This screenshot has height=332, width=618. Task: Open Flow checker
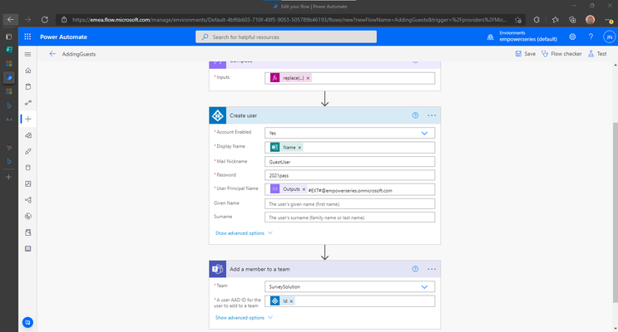561,54
